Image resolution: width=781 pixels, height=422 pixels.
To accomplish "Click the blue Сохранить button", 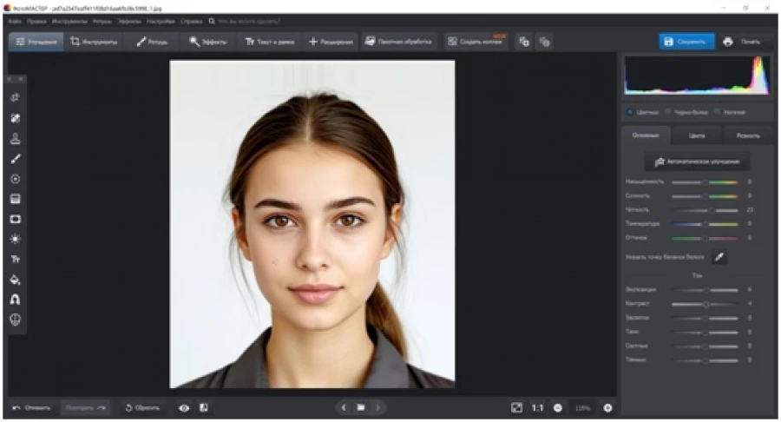I will (x=686, y=42).
